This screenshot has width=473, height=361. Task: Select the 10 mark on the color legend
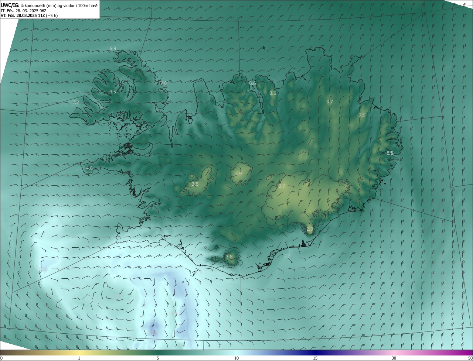pyautogui.click(x=236, y=358)
